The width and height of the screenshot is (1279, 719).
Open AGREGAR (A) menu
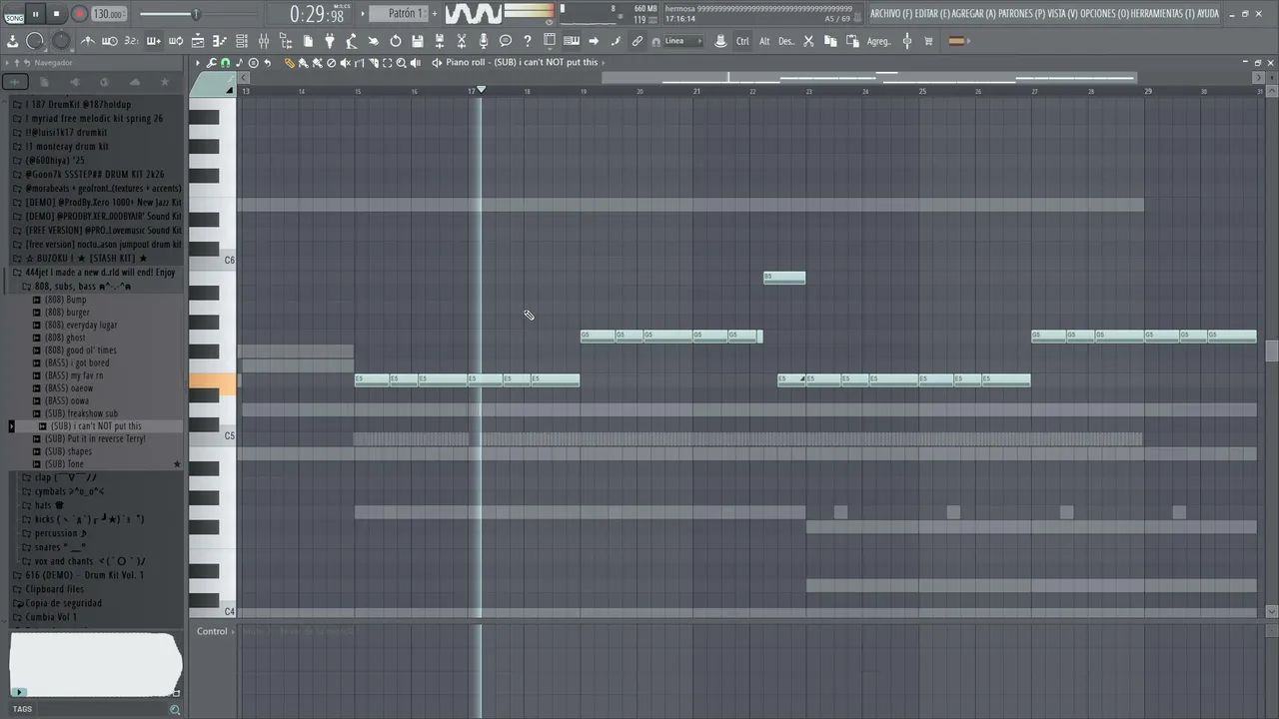[975, 14]
